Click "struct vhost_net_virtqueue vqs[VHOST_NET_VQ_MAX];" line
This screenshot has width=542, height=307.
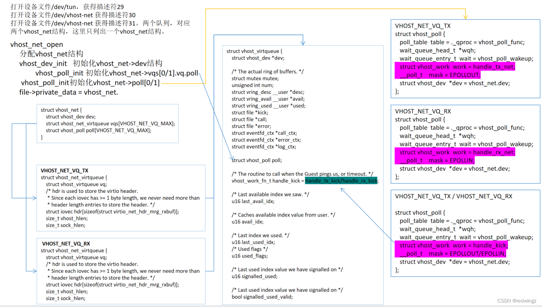[x=110, y=123]
